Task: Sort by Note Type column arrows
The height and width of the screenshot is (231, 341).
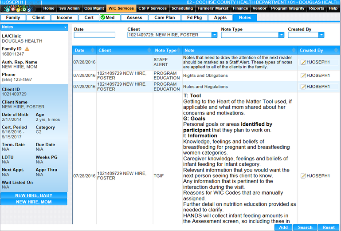Action: 179,51
